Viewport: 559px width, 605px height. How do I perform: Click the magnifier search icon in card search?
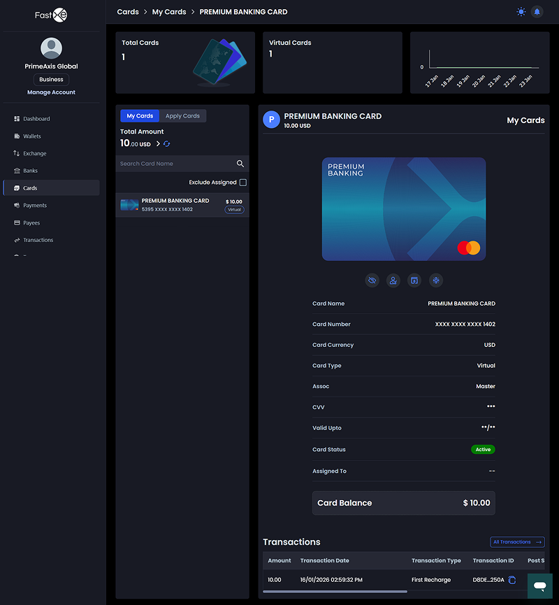[240, 164]
